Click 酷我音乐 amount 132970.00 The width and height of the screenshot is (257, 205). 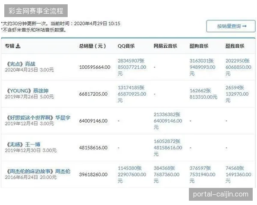237,94
